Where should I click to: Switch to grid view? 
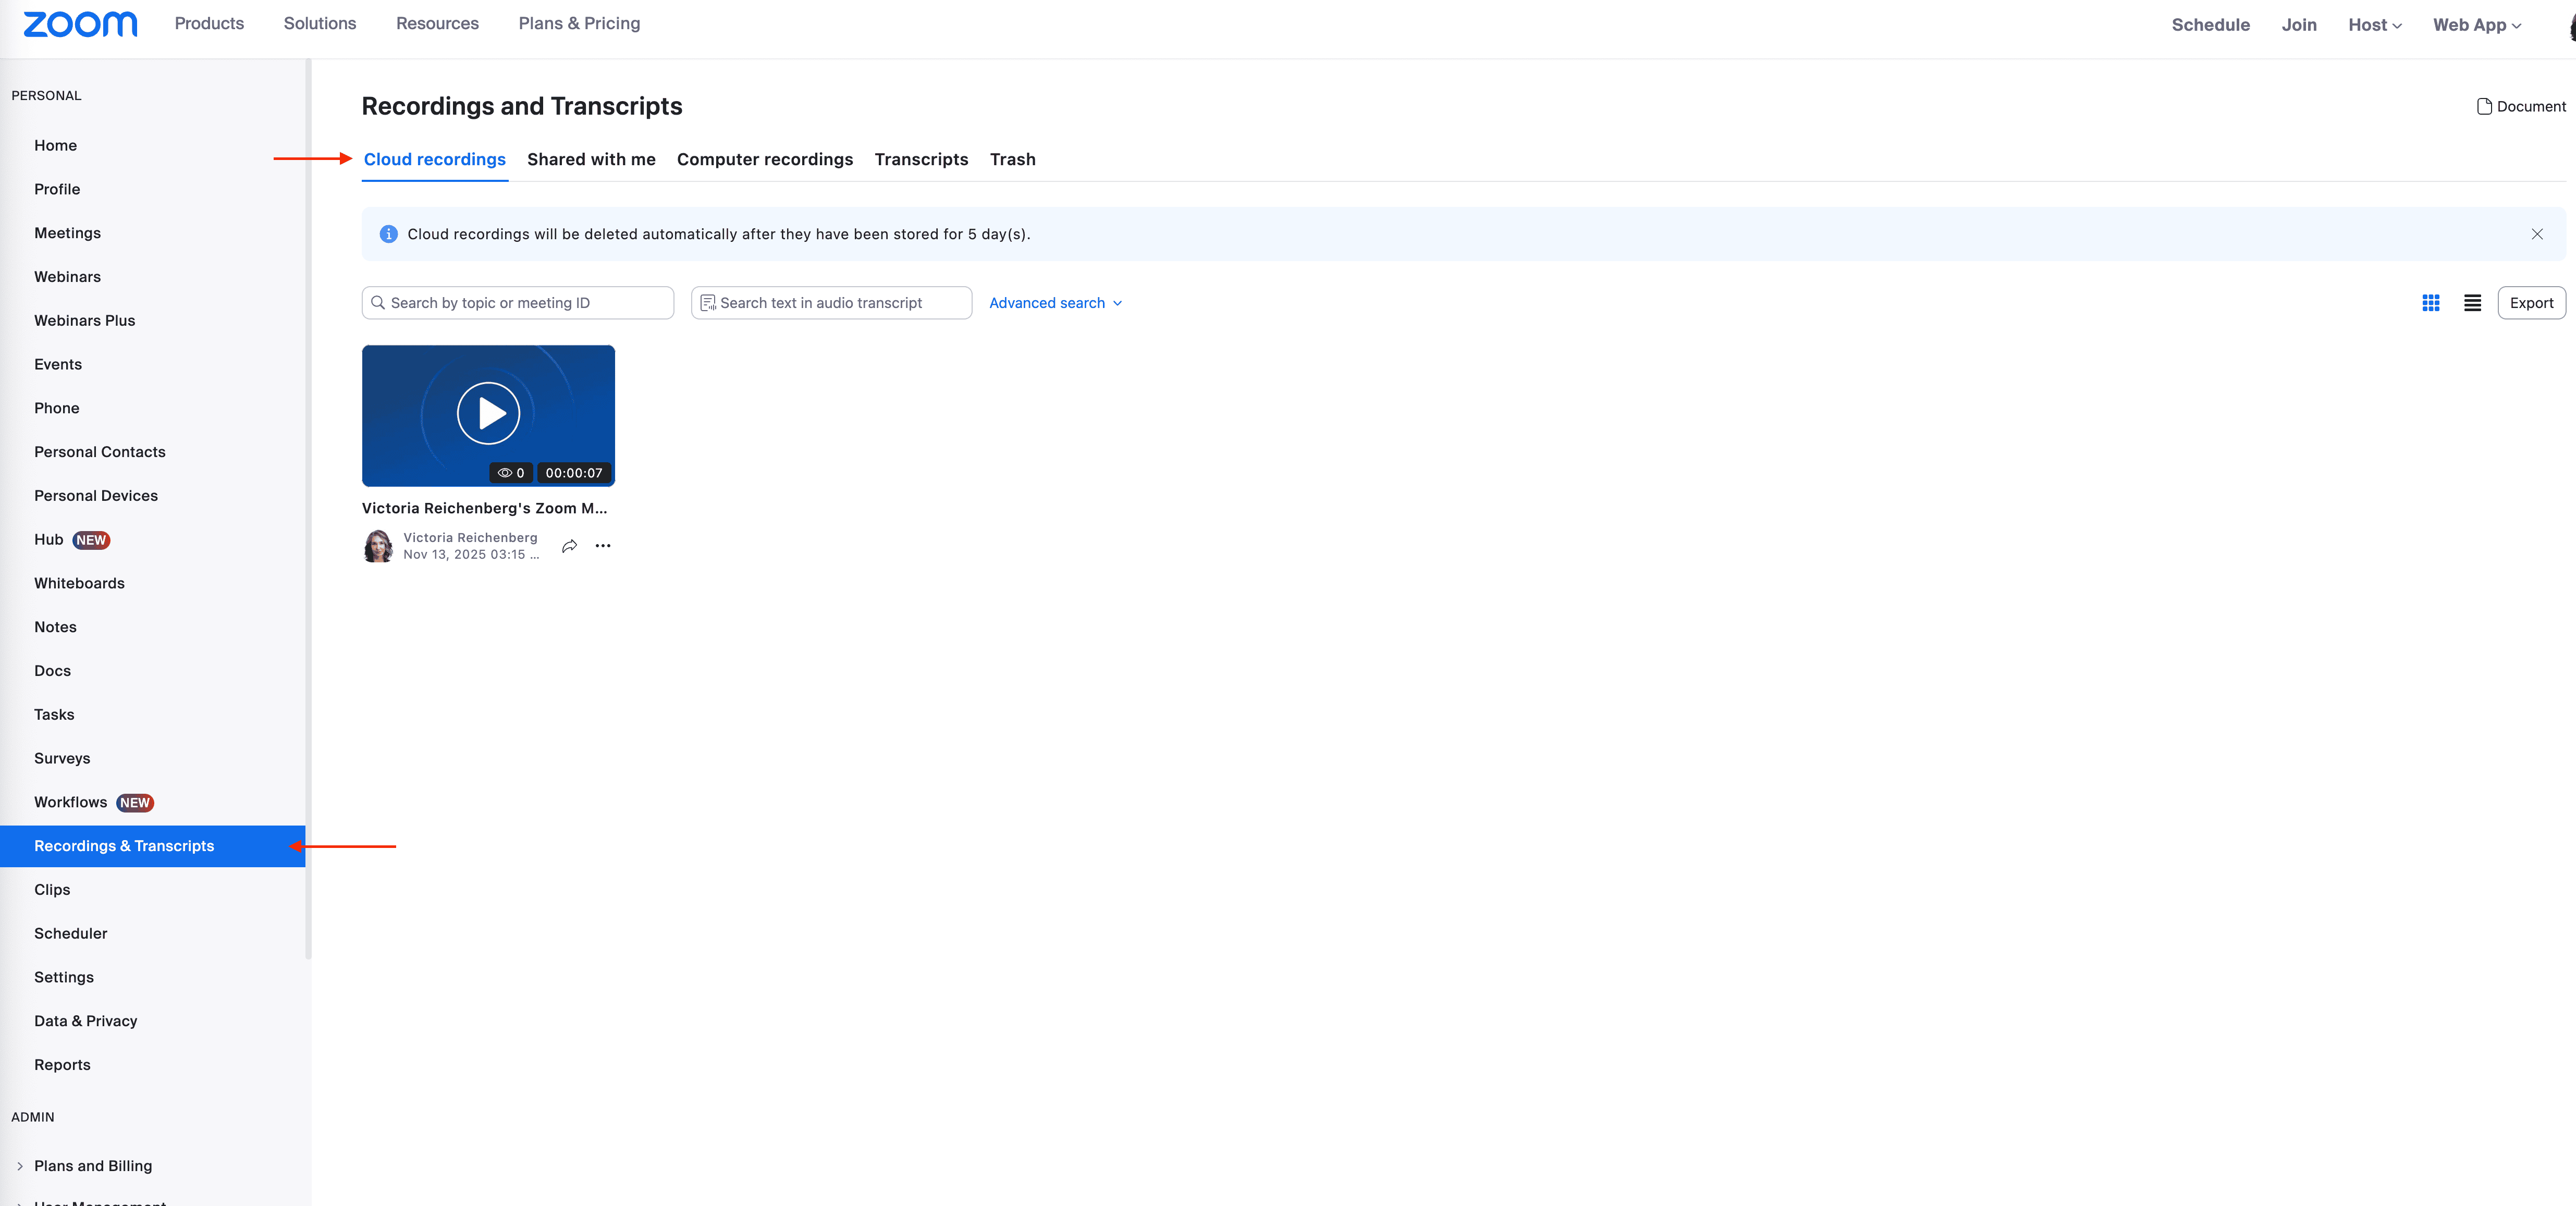[x=2430, y=303]
